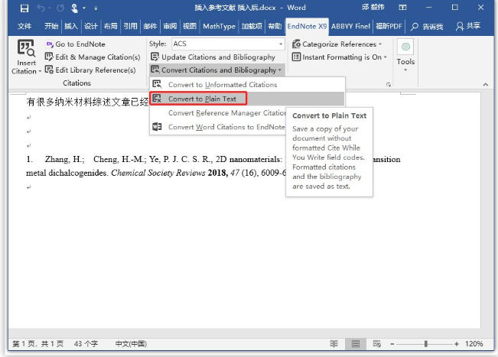The image size is (498, 357).
Task: Choose Convert to Plain Text
Action: [x=247, y=99]
